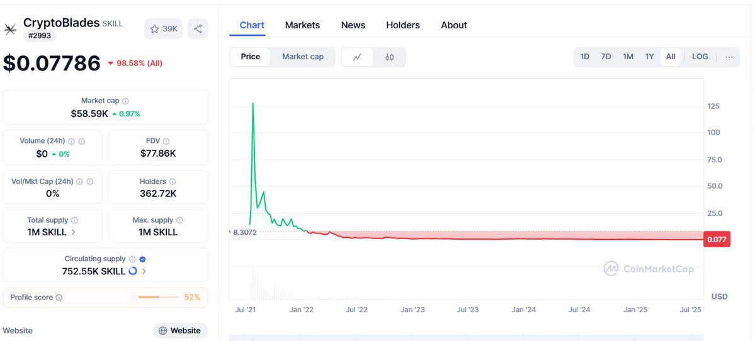755x341 pixels.
Task: Open the News tab
Action: click(x=353, y=25)
